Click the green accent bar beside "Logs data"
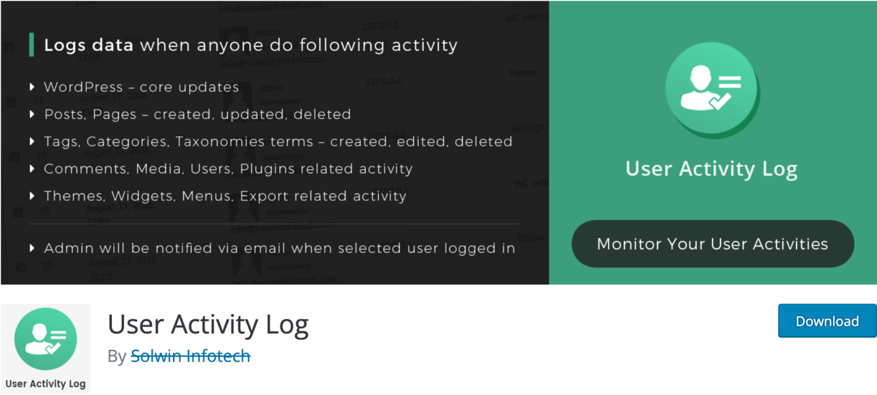 pyautogui.click(x=32, y=45)
